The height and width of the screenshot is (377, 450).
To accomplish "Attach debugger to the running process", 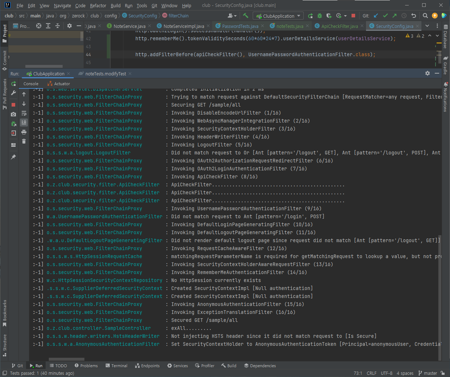I will (13, 124).
